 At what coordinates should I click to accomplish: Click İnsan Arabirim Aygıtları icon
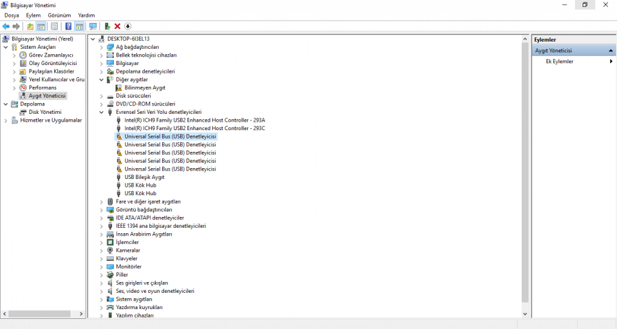coord(110,234)
